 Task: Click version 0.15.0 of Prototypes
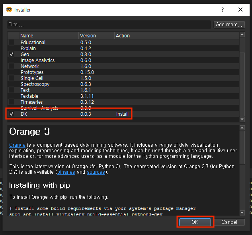87,72
